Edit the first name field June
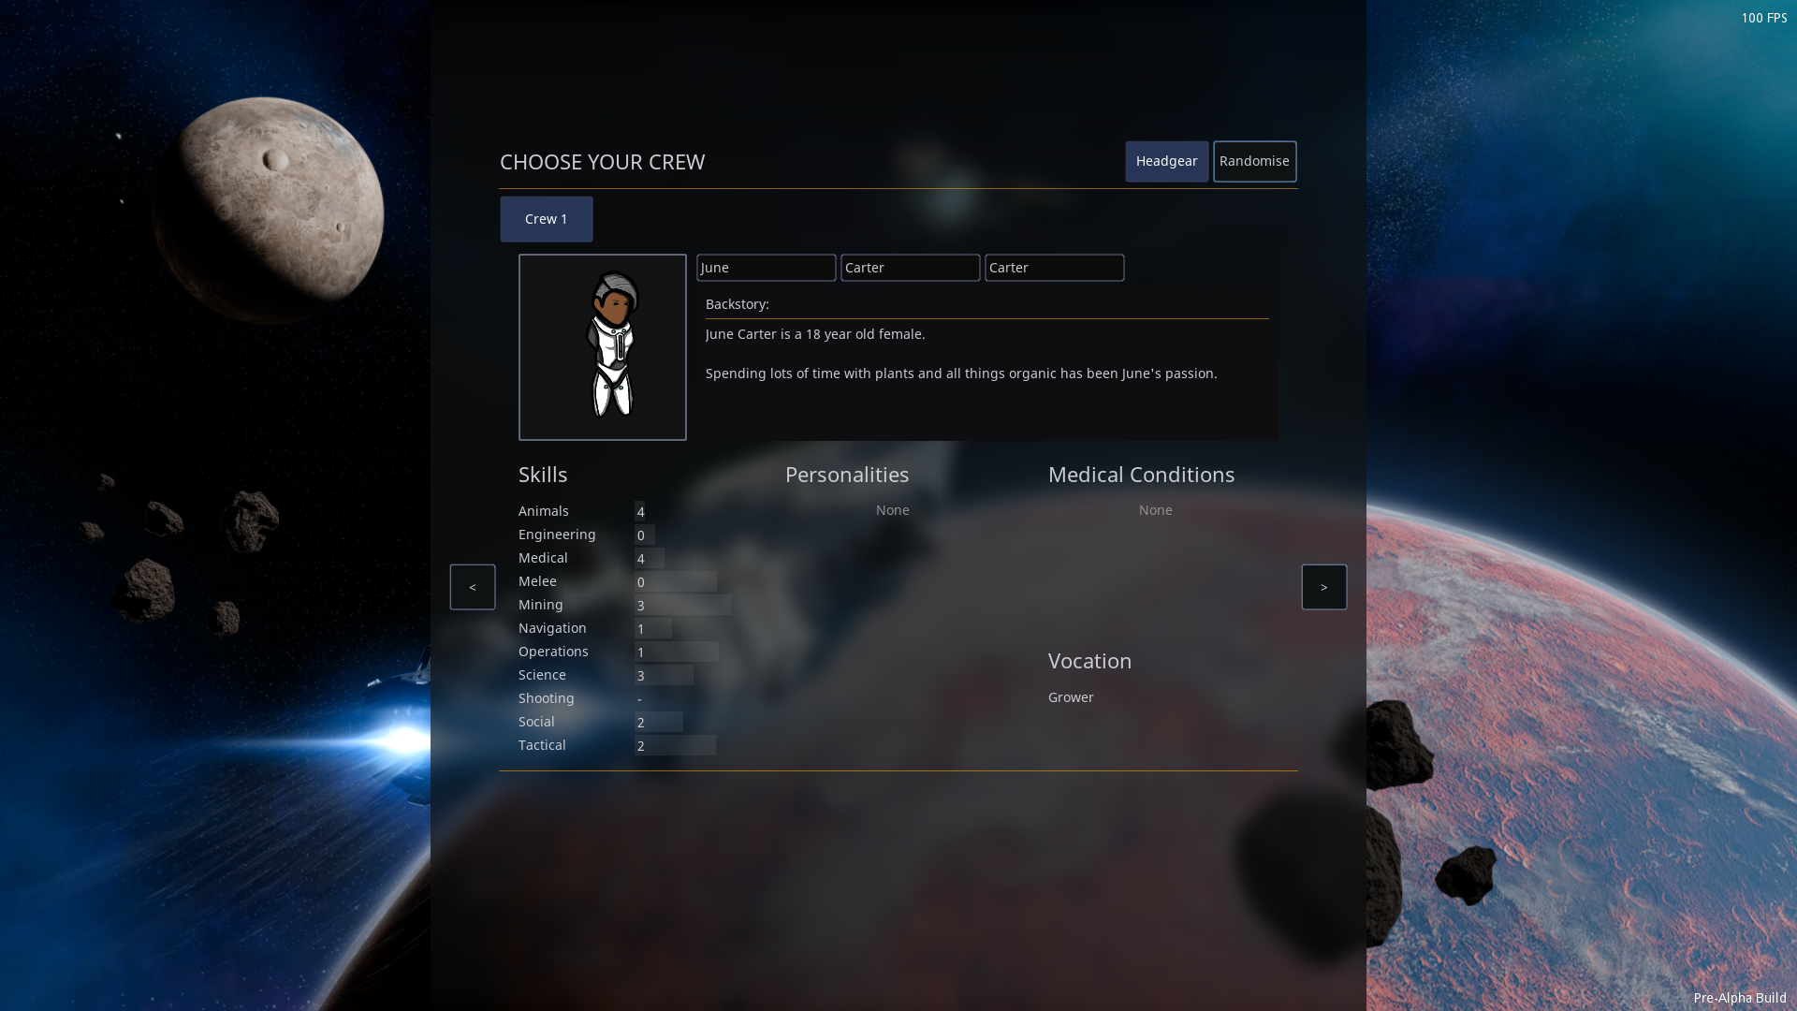1797x1011 pixels. pyautogui.click(x=766, y=267)
